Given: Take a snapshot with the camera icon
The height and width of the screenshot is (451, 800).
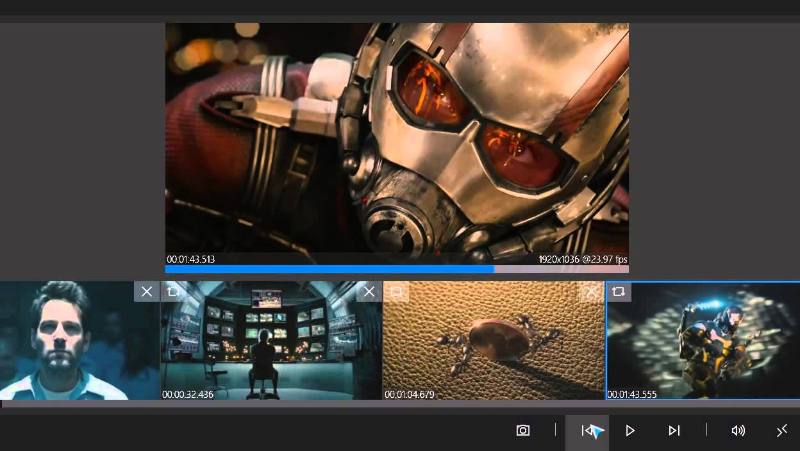Looking at the screenshot, I should tap(523, 430).
